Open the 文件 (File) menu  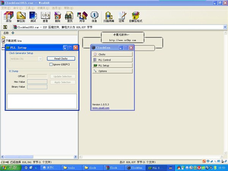coord(6,8)
